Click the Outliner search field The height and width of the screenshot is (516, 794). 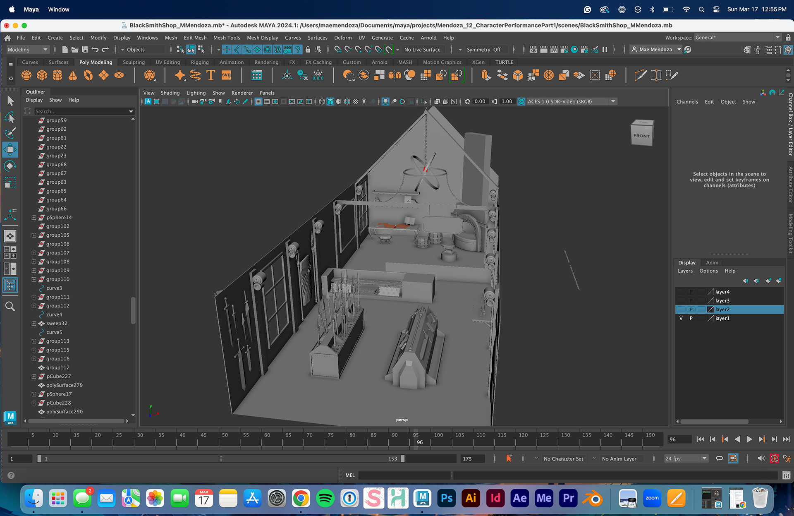[x=81, y=111]
